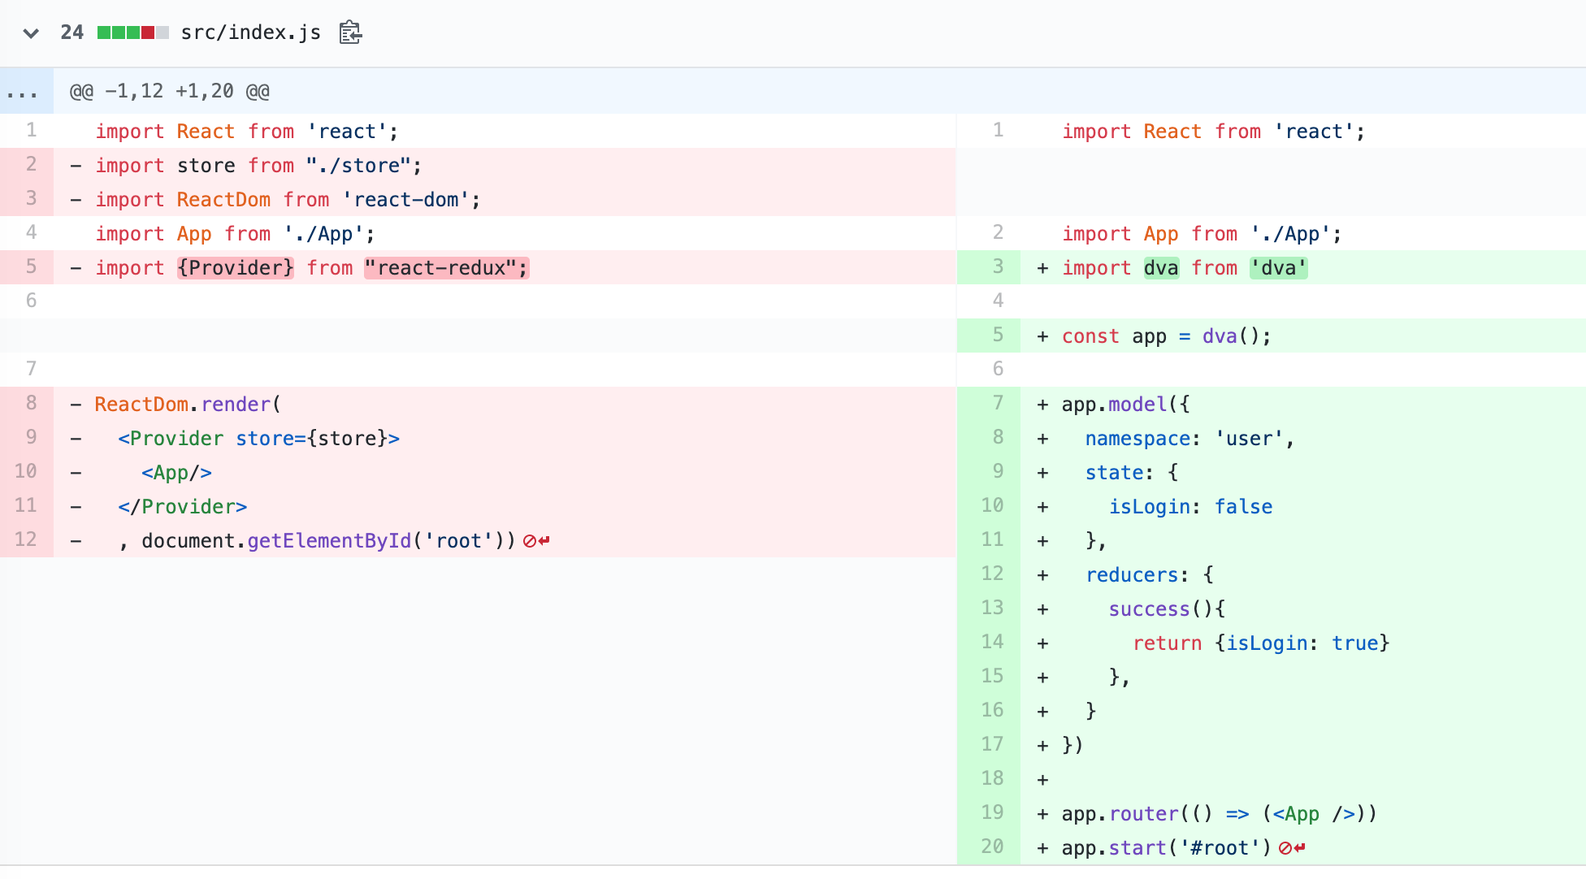Expand hidden context using the ... button
This screenshot has width=1586, height=879.
click(25, 91)
